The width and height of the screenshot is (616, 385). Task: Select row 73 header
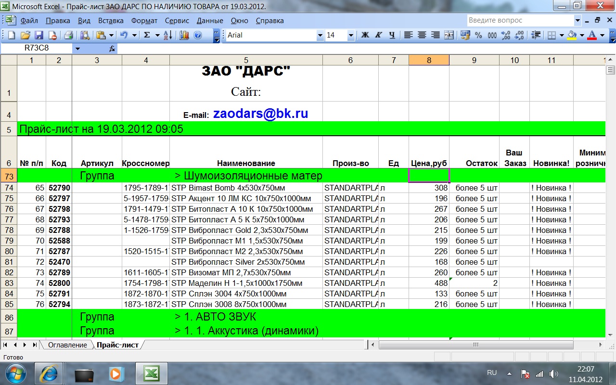point(9,175)
